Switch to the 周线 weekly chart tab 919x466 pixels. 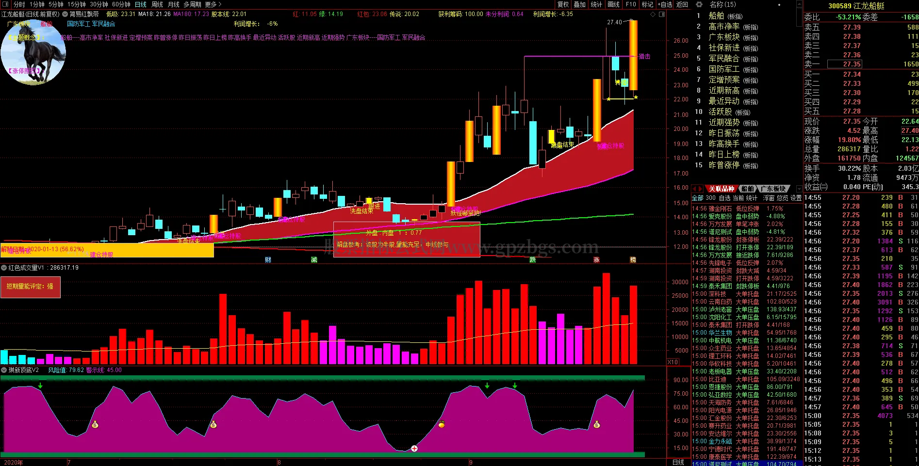(157, 4)
